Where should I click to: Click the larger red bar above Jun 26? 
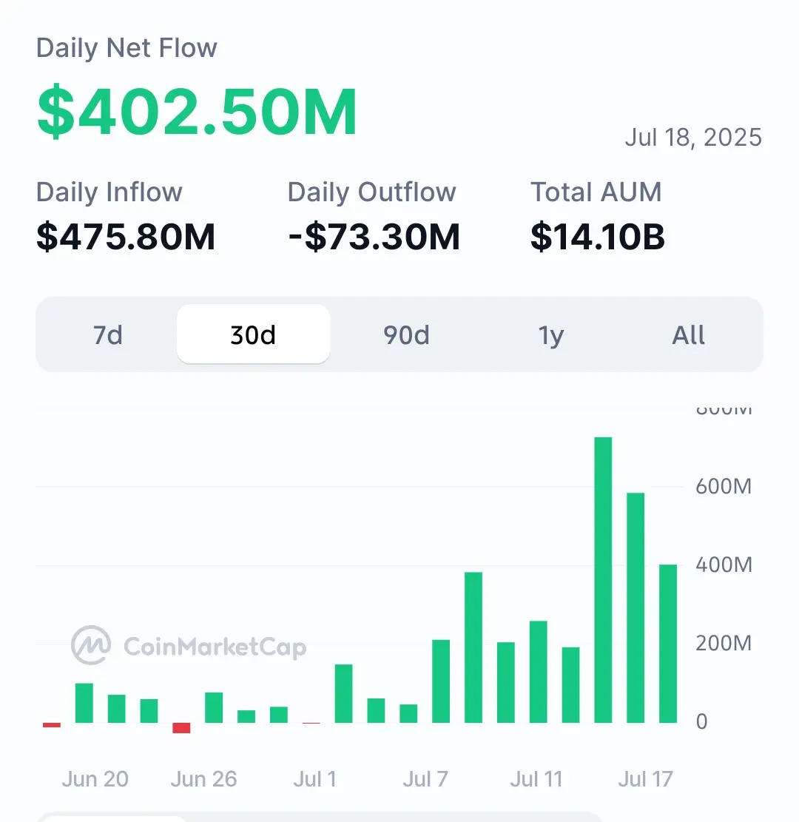point(181,727)
